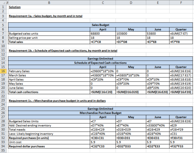Click the =C28*40% formula cell

tap(103, 134)
